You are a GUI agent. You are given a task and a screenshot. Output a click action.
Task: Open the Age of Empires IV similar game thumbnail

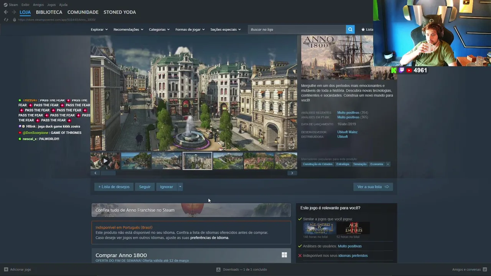tap(320, 228)
